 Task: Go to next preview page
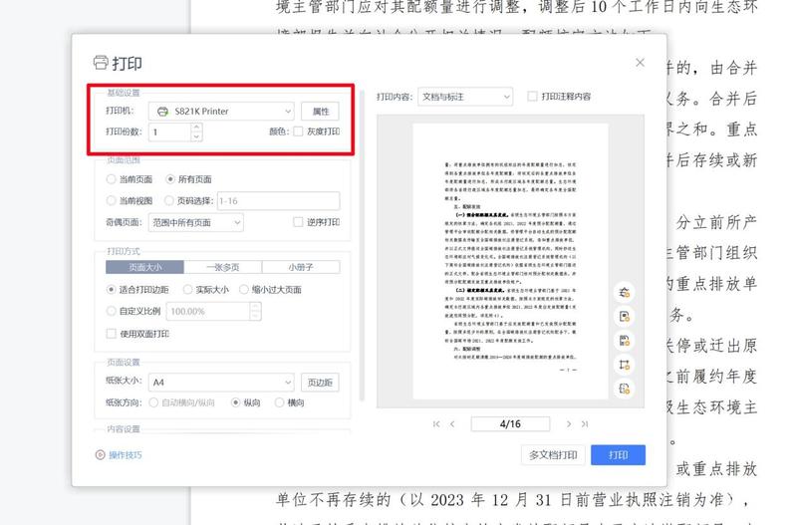point(568,423)
